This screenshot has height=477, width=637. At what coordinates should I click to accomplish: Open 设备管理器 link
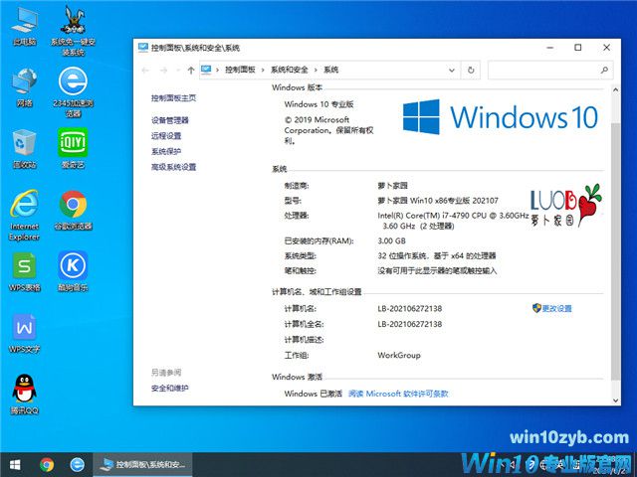click(x=170, y=120)
